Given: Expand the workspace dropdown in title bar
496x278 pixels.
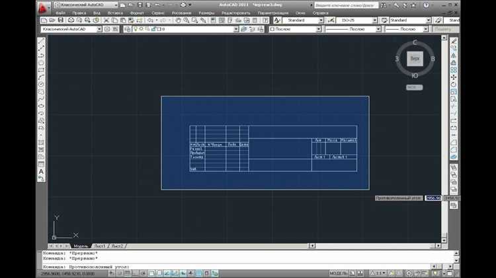Looking at the screenshot, I should click(x=116, y=5).
